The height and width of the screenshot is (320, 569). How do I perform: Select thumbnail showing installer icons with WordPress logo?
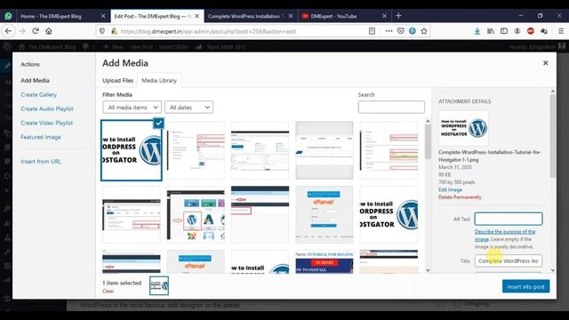click(196, 214)
